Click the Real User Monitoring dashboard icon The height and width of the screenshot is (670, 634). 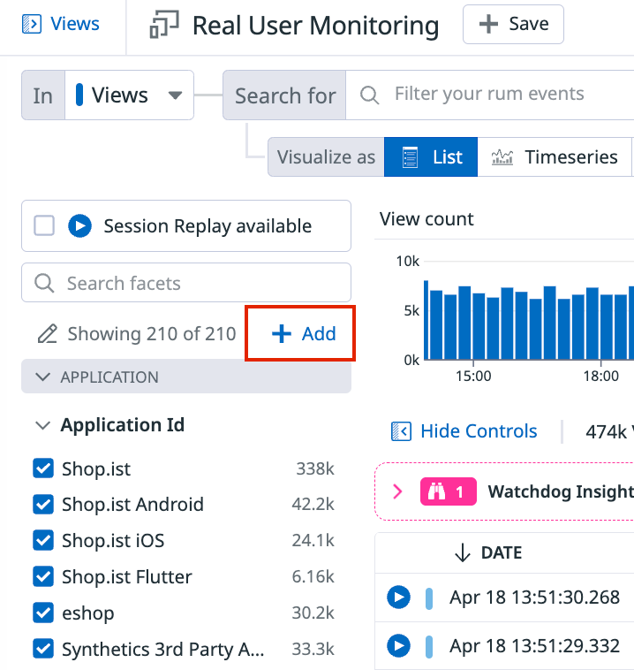(164, 26)
